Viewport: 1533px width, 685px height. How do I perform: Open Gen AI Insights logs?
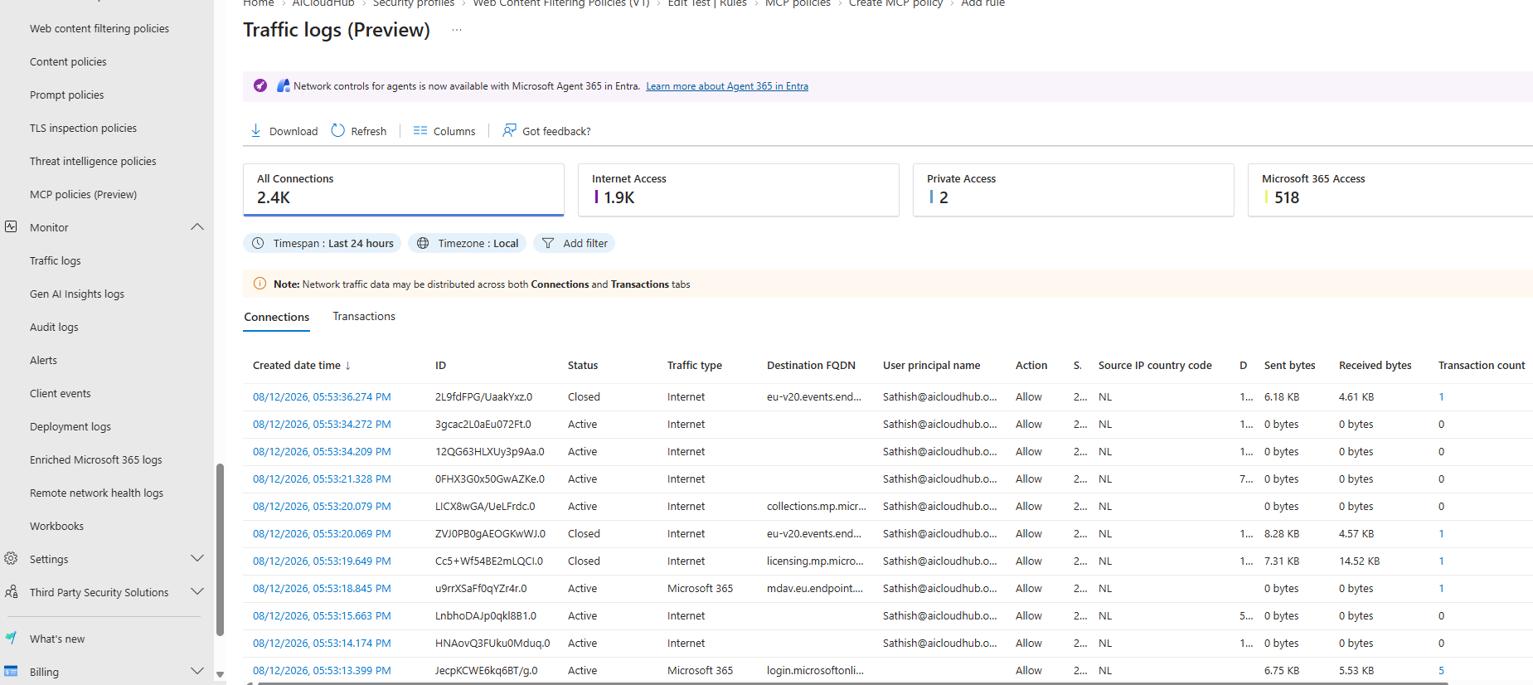(x=77, y=294)
